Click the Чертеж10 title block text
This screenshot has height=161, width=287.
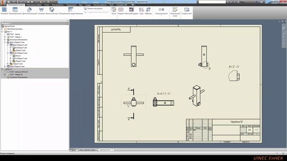point(236,122)
